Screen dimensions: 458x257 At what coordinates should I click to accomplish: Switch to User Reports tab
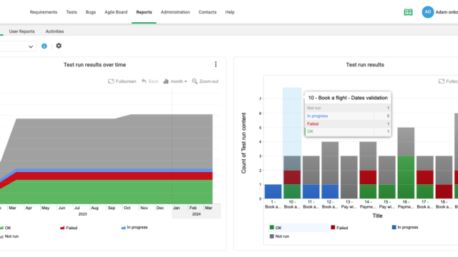coord(21,31)
